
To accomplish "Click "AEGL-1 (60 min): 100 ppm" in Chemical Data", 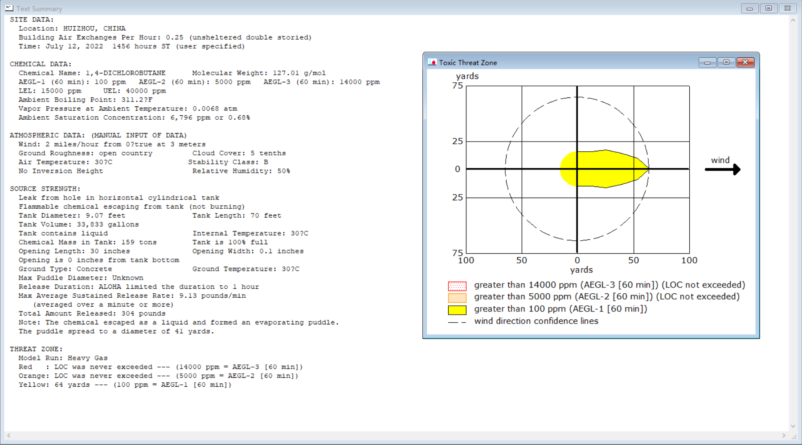I will click(x=72, y=82).
